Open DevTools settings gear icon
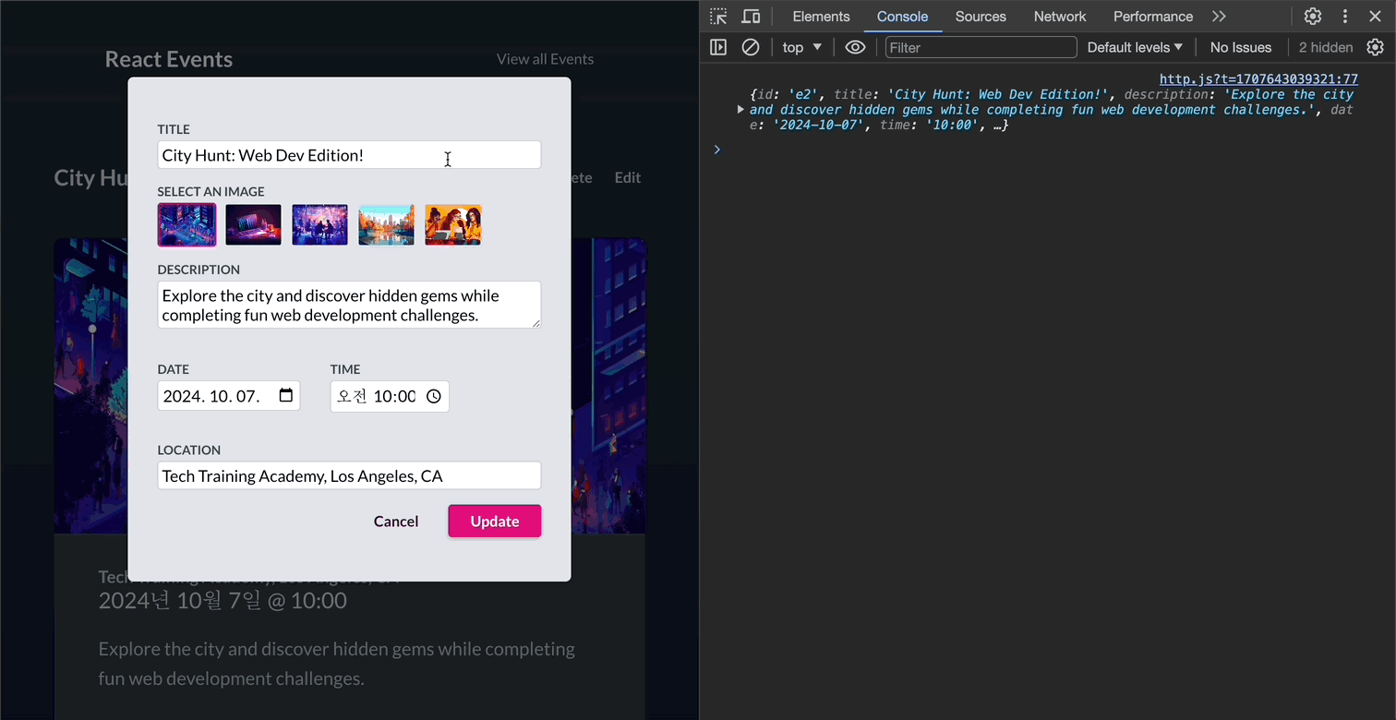Image resolution: width=1396 pixels, height=720 pixels. click(1313, 17)
